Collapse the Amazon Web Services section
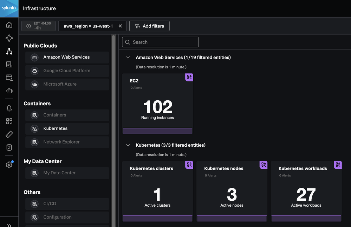351x227 pixels. point(128,58)
